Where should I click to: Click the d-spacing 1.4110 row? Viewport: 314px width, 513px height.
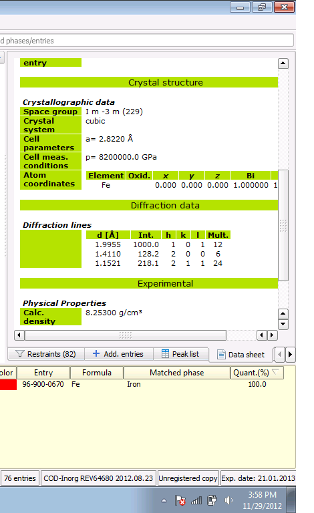click(x=158, y=254)
